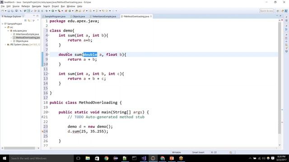Open the File menu
The image size is (289, 162).
[x=3, y=6]
